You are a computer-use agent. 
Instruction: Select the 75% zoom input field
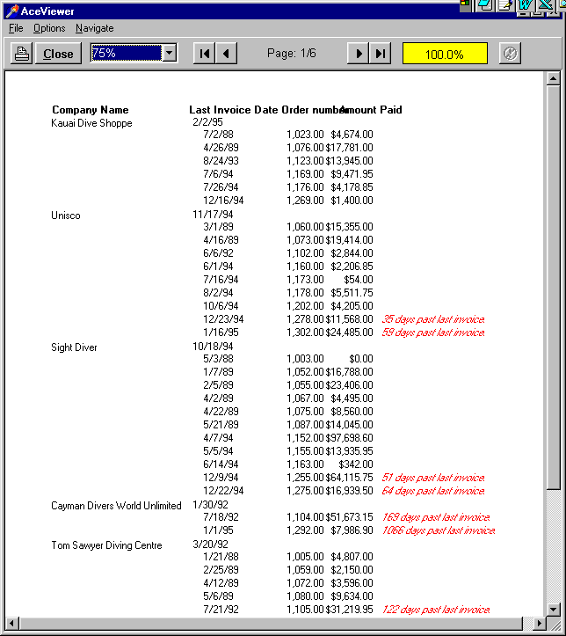coord(126,53)
